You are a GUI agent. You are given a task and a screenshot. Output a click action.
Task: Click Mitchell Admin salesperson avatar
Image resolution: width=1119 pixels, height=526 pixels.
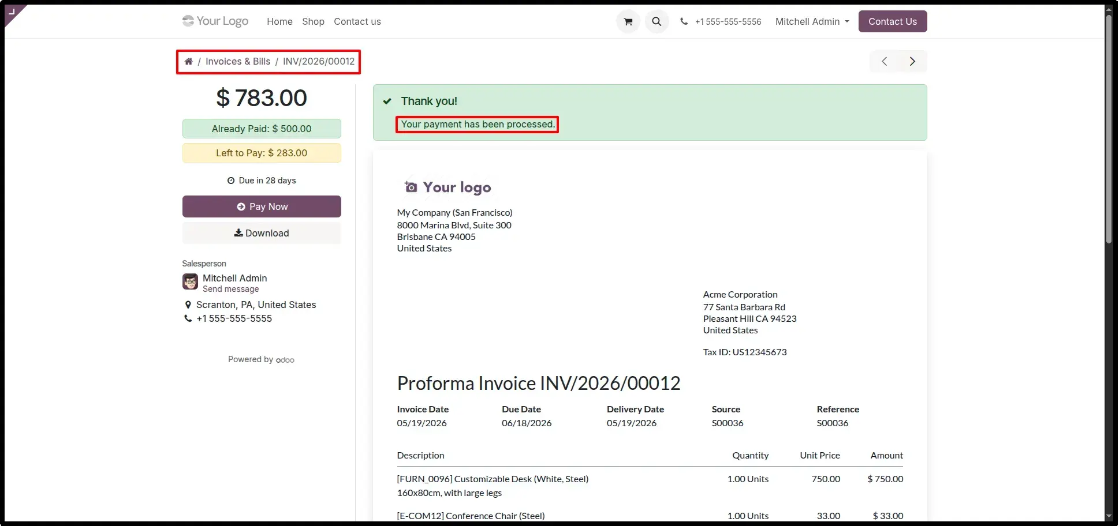coord(190,282)
